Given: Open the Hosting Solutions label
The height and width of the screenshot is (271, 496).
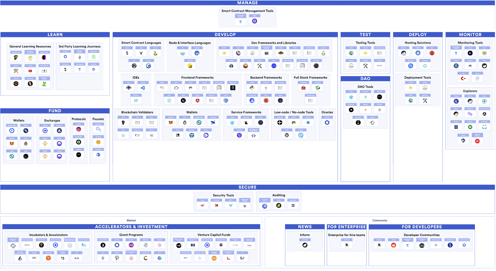Looking at the screenshot, I should tap(418, 43).
